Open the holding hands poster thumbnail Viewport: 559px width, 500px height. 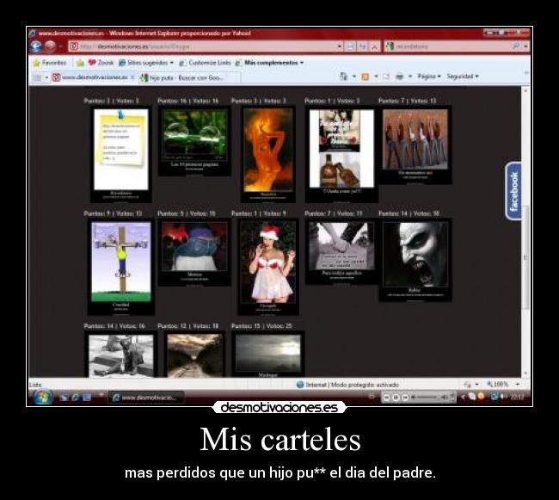[x=341, y=252]
